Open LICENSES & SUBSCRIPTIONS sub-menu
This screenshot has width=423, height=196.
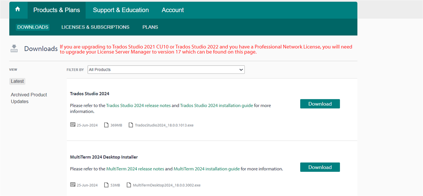[95, 27]
